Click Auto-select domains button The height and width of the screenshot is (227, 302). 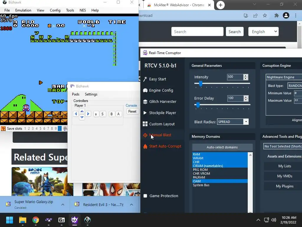[222, 147]
